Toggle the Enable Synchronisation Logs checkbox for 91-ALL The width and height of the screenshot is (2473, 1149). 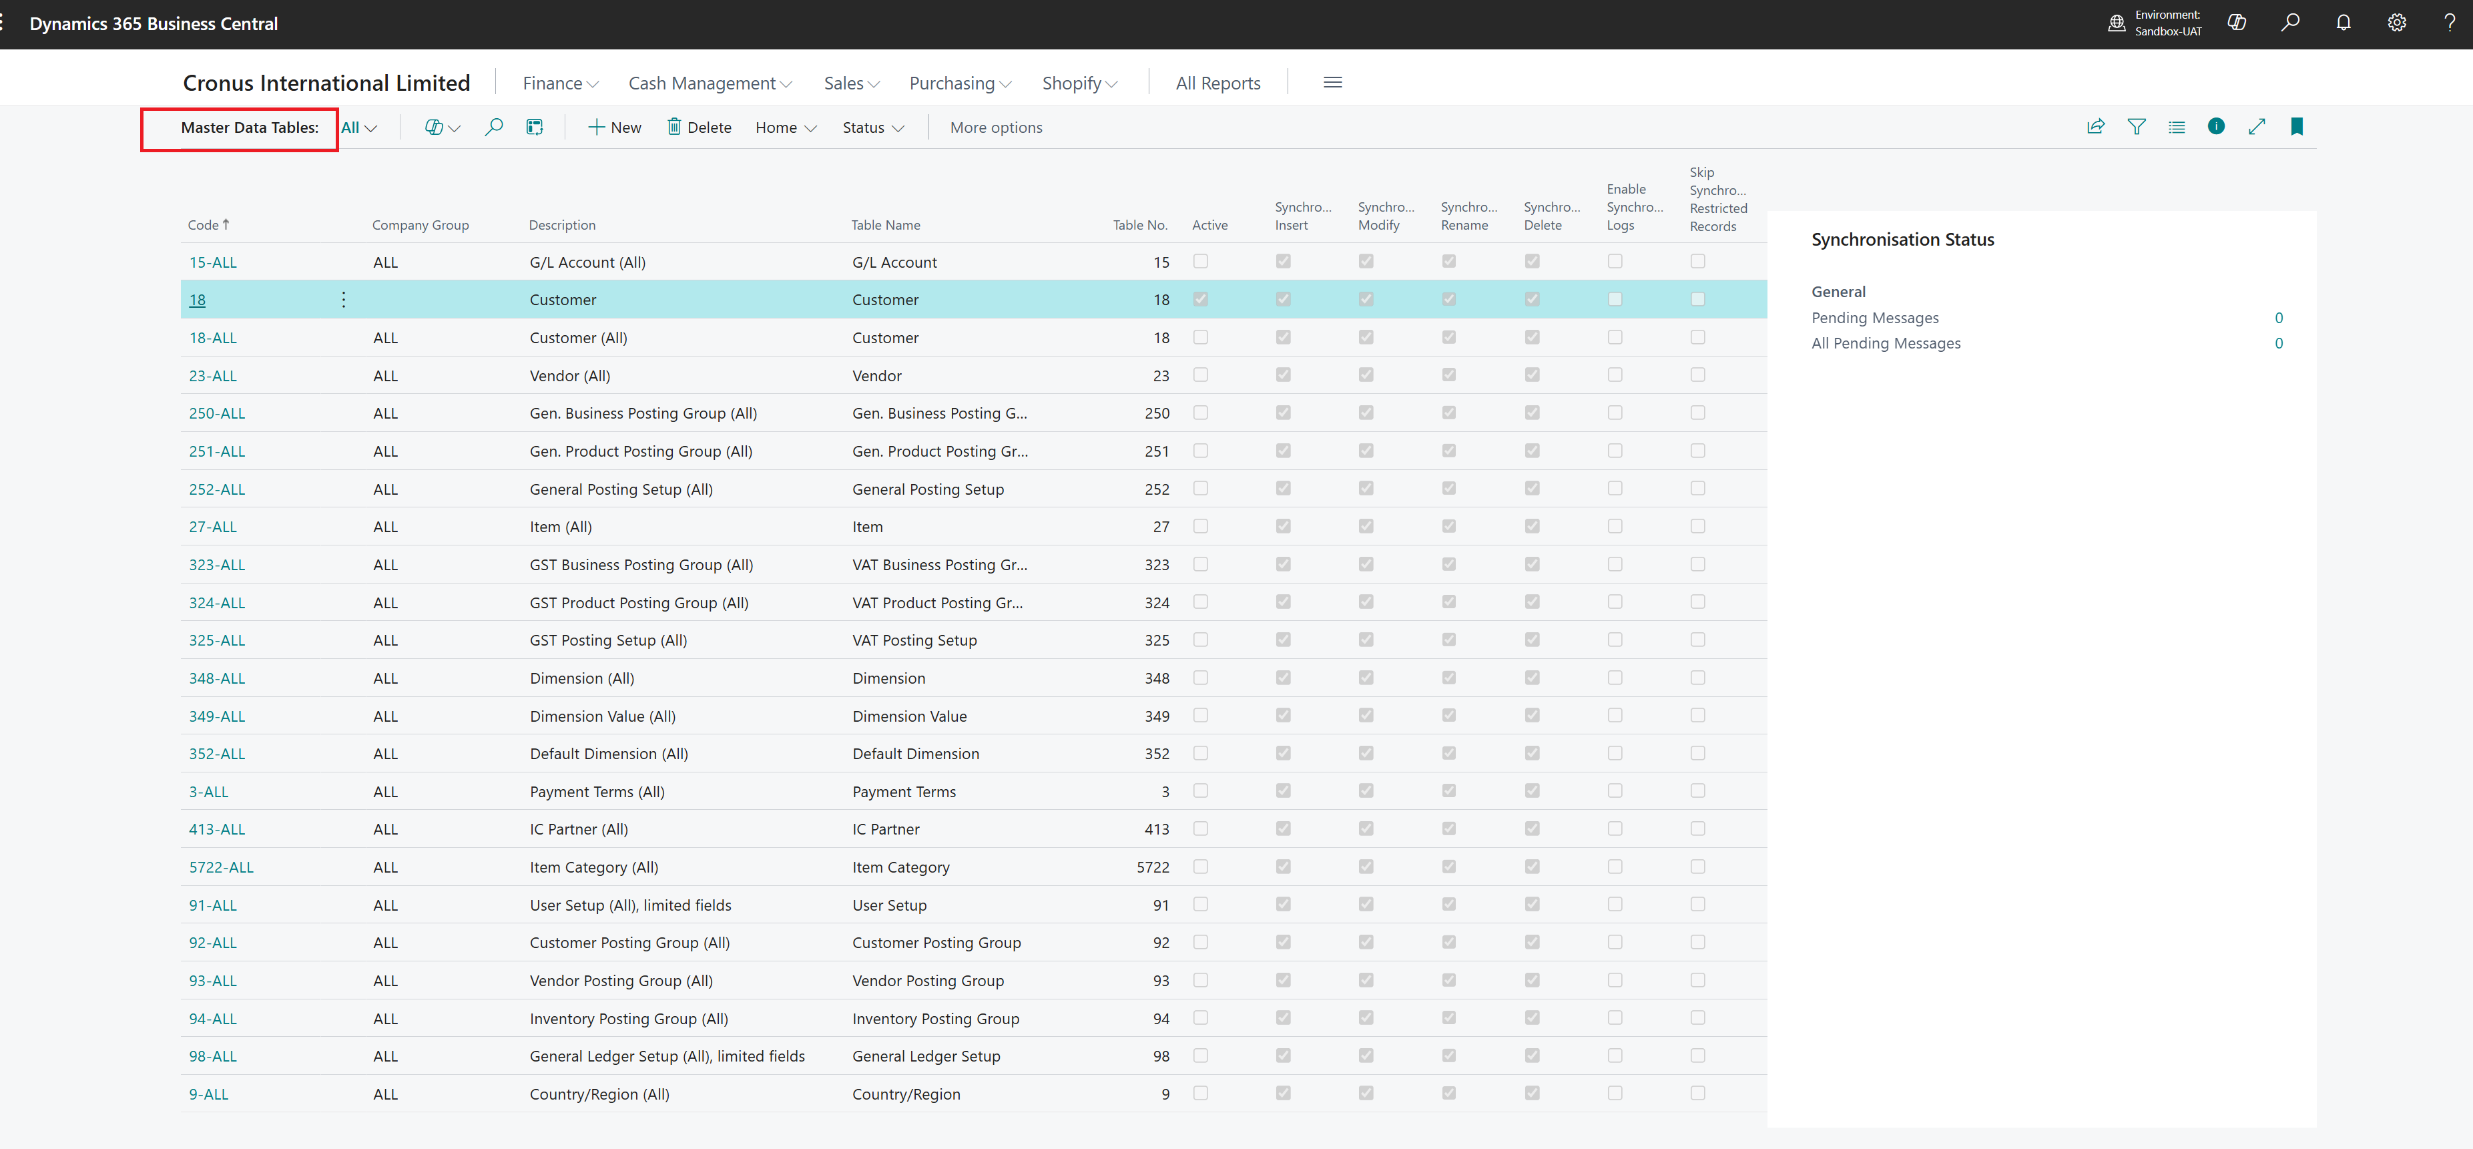pyautogui.click(x=1615, y=904)
